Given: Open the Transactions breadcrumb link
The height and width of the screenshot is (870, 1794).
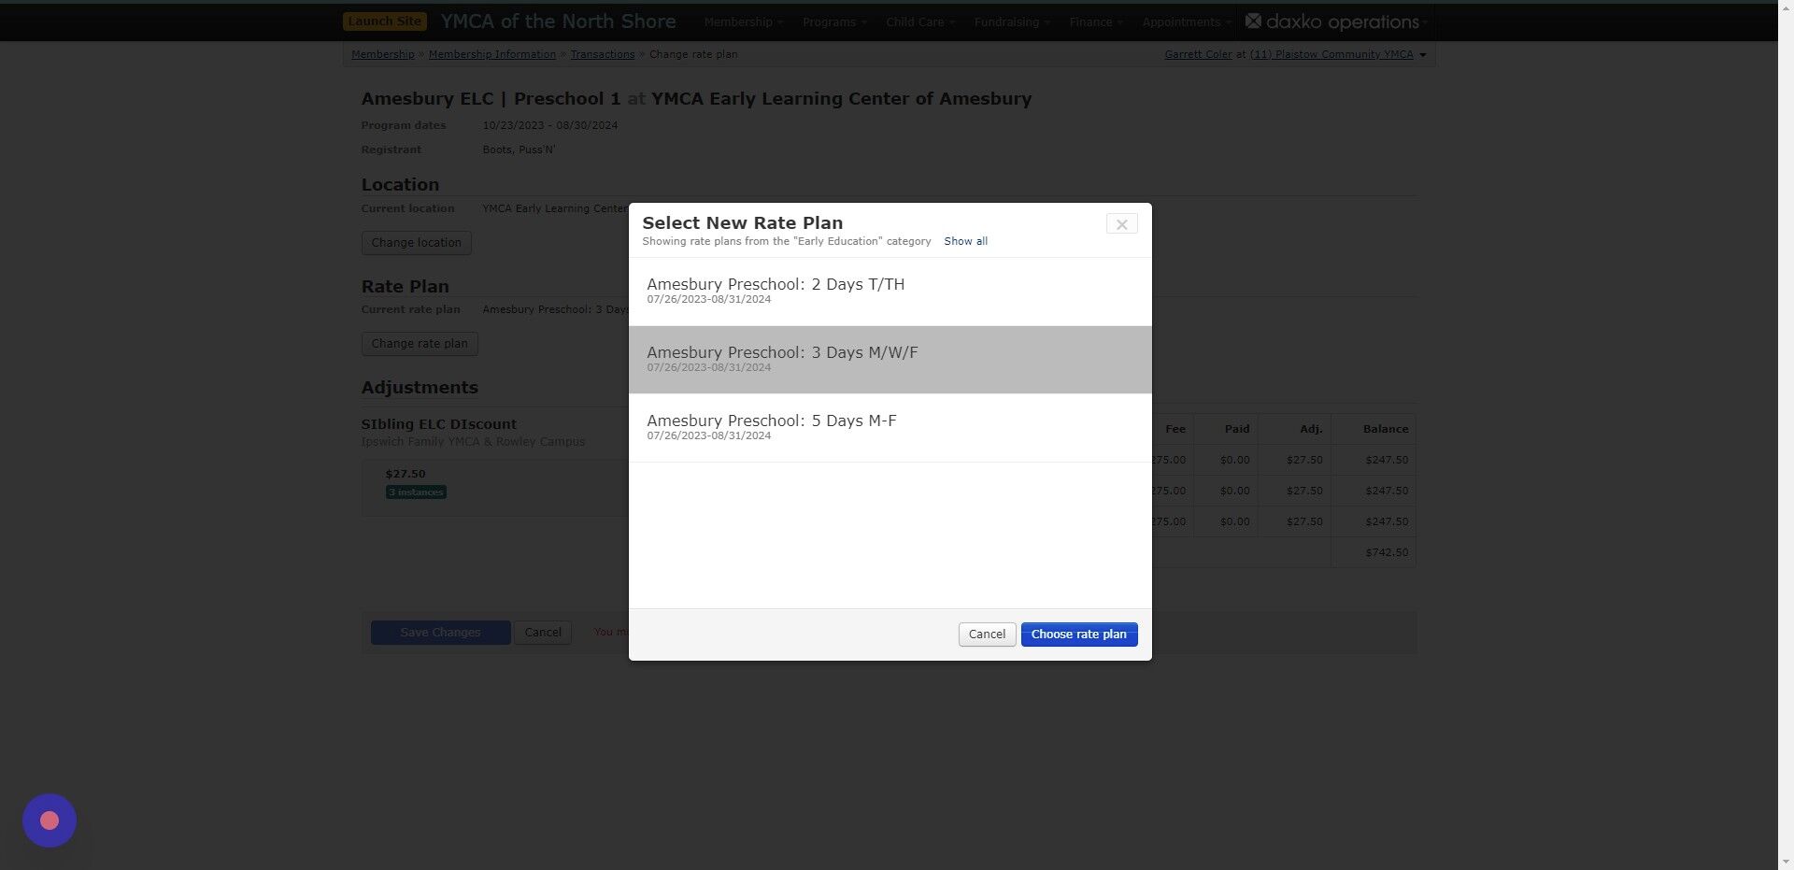Looking at the screenshot, I should click(603, 54).
